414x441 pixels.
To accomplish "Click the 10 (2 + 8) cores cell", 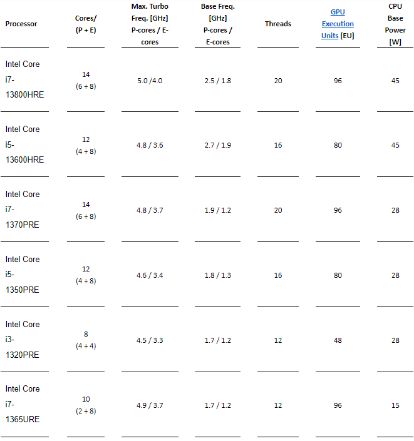I will pyautogui.click(x=86, y=405).
